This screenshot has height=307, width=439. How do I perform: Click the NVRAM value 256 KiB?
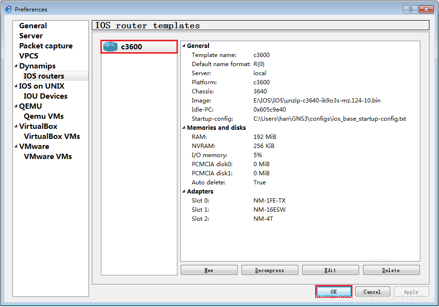264,146
